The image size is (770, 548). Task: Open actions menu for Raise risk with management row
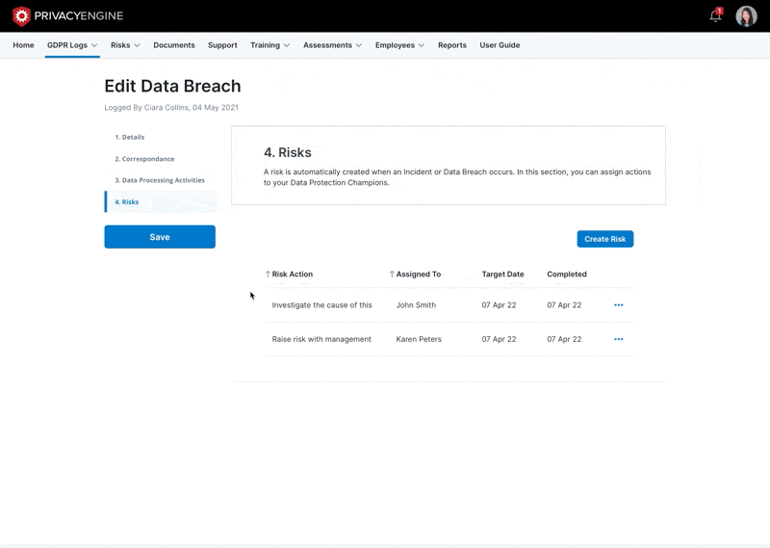click(618, 339)
